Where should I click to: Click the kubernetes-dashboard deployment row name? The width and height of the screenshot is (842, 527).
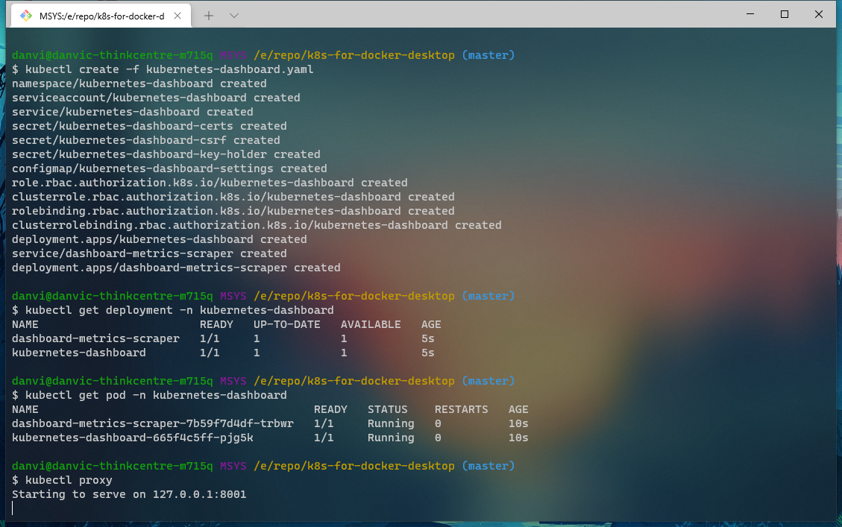point(79,353)
